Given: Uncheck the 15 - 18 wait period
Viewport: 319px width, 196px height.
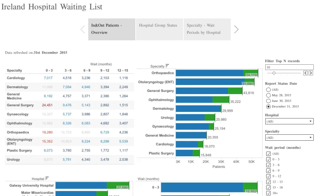Looking at the screenshot, I should click(x=268, y=187).
